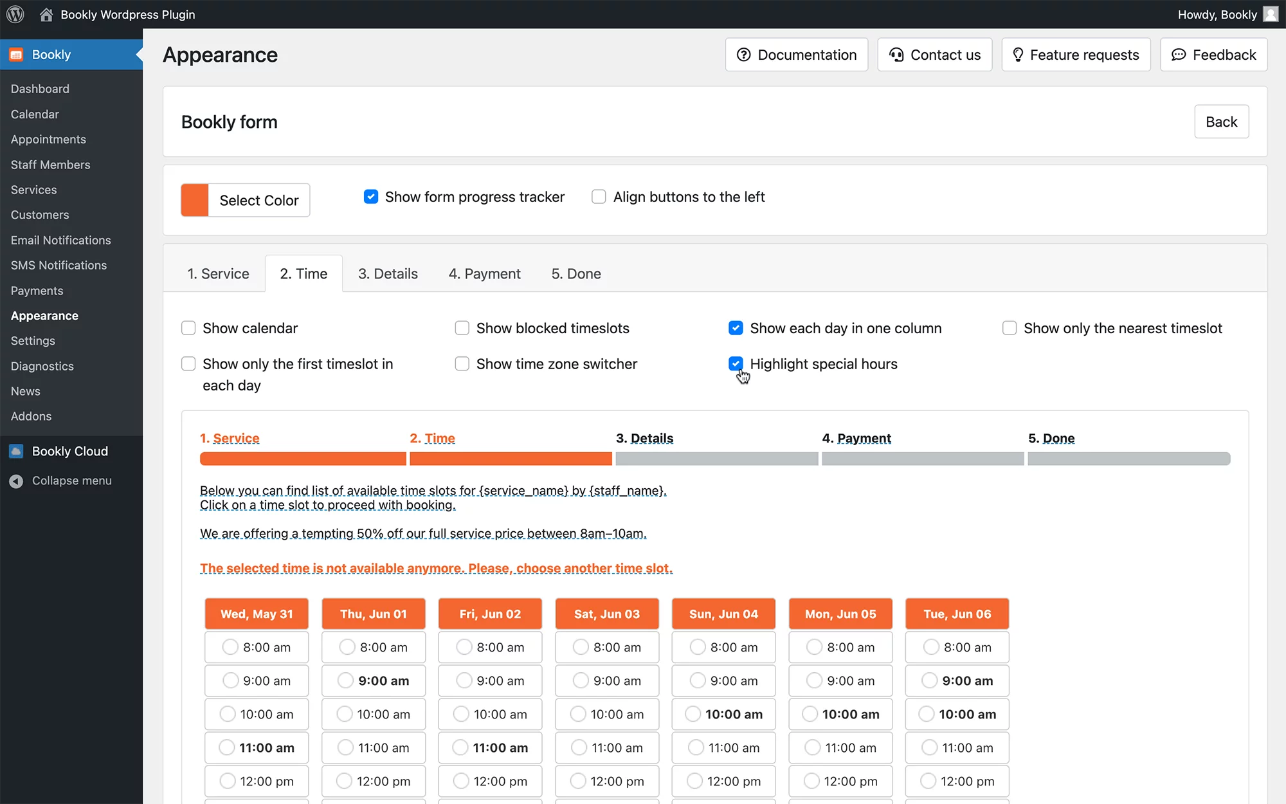Enable Show time zone switcher
The image size is (1286, 804).
[462, 363]
